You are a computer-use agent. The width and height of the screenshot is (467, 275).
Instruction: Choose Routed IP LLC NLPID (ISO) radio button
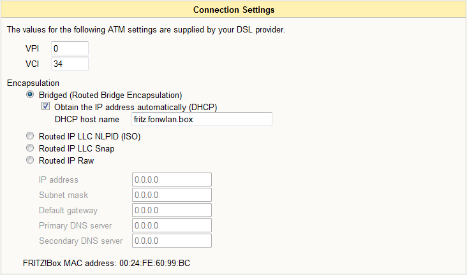coord(30,136)
